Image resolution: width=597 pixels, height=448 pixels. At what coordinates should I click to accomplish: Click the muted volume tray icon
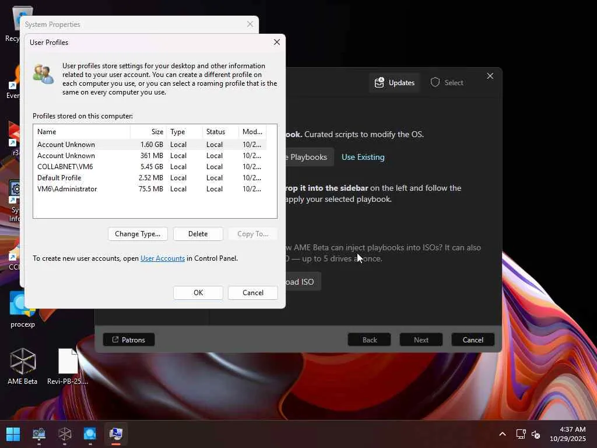pos(536,434)
